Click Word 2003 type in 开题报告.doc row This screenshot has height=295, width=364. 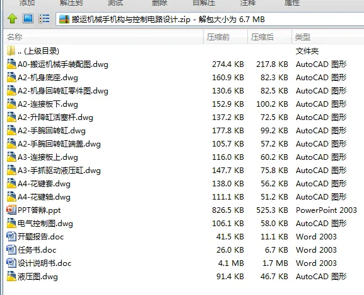(x=316, y=236)
